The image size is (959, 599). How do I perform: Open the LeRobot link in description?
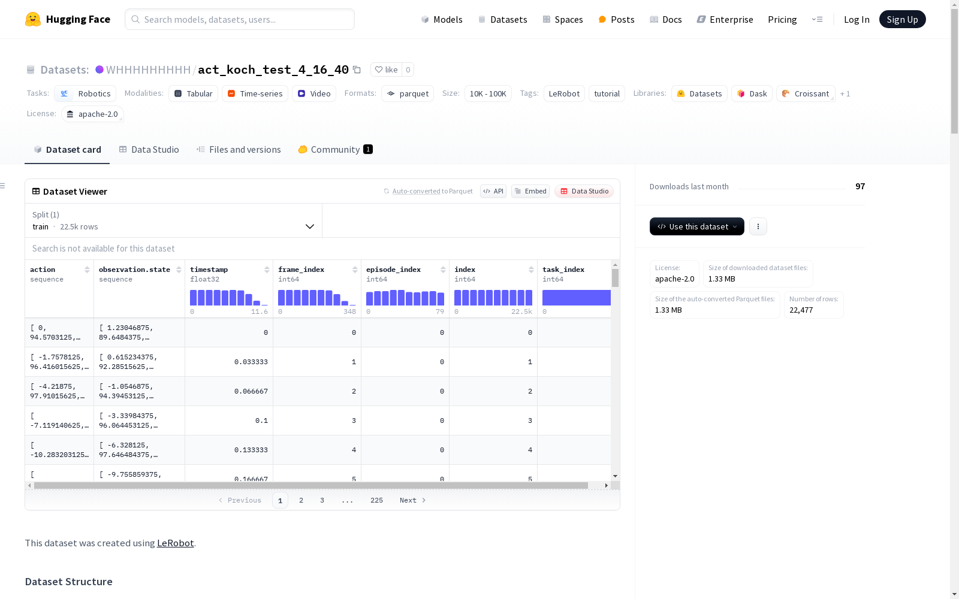click(175, 543)
